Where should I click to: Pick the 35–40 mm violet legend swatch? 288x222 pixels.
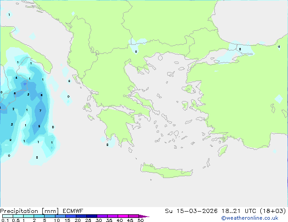[x=113, y=216]
